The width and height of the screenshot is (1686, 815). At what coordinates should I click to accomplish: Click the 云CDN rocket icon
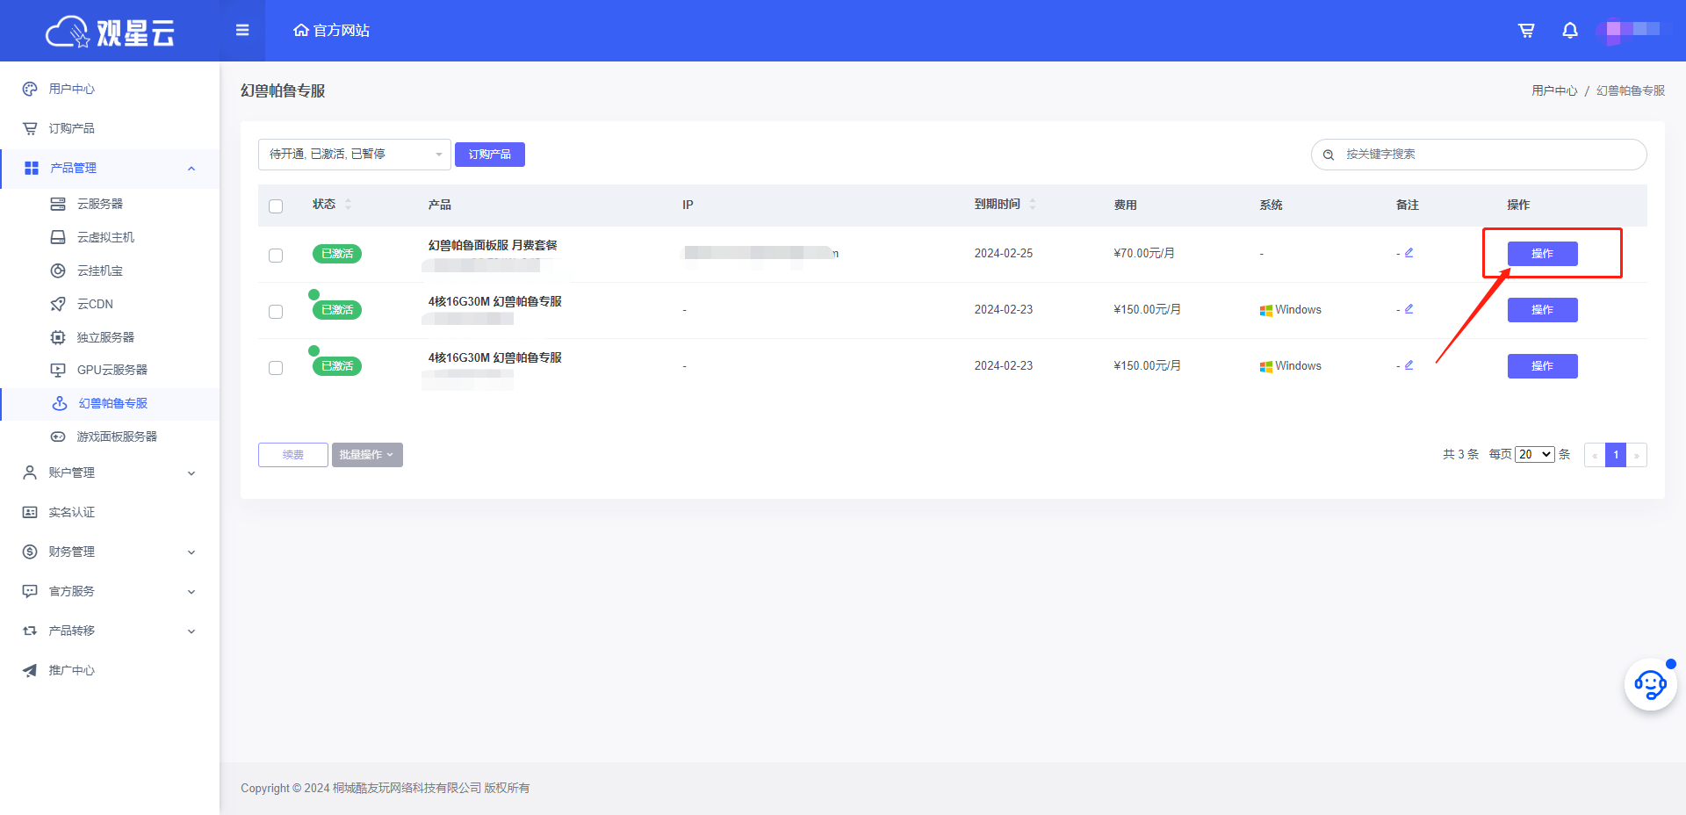coord(58,304)
